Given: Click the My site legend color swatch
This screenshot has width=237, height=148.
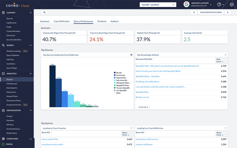Looking at the screenshot, I should click(x=115, y=73).
